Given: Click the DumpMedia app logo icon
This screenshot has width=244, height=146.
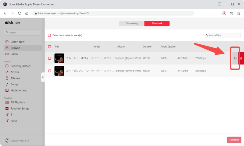Looking at the screenshot, I should tap(5, 4).
